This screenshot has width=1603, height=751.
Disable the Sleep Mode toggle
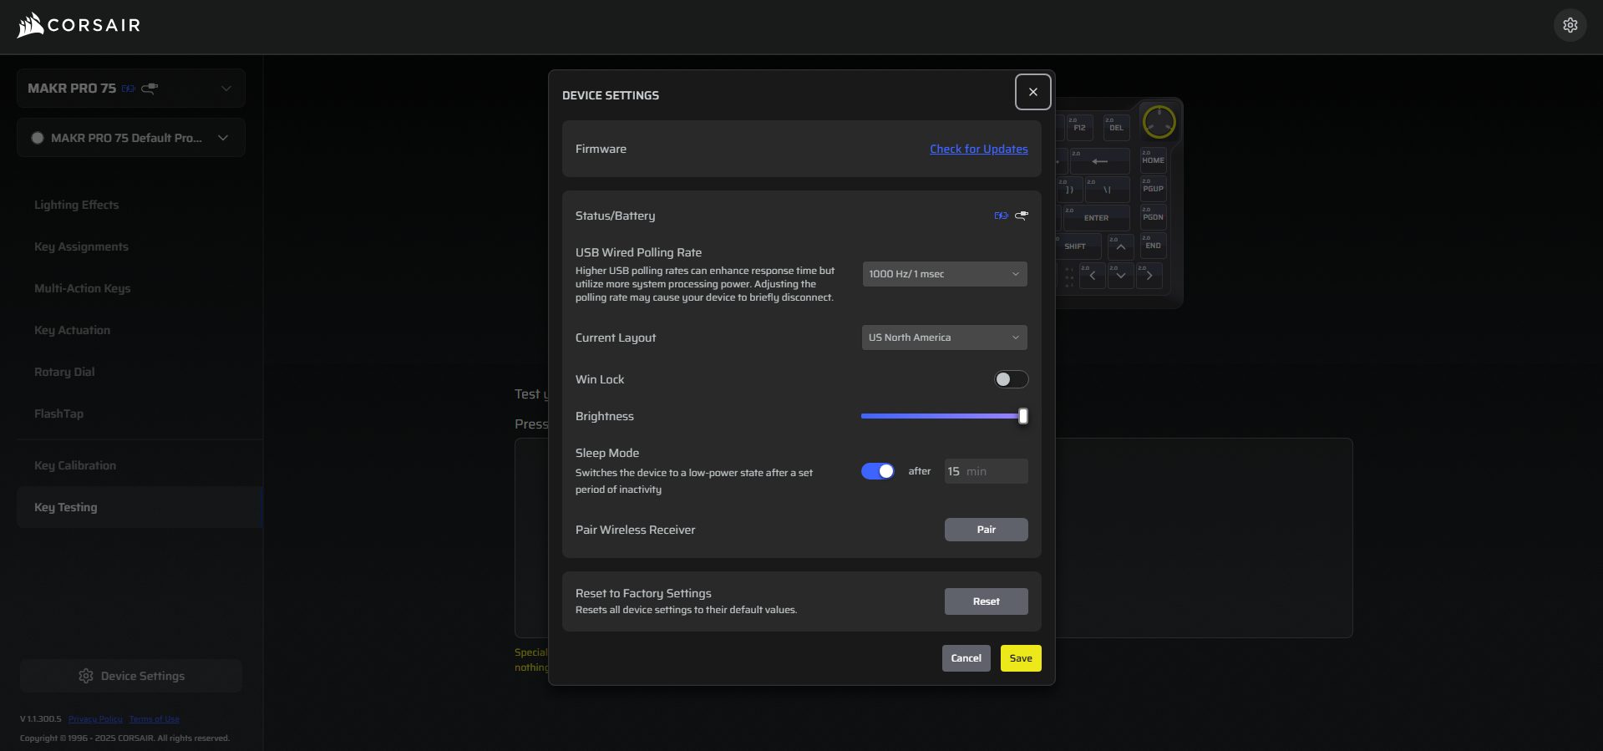tap(877, 471)
